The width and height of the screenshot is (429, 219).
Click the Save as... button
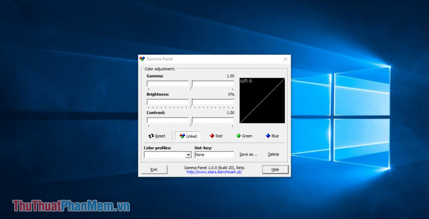coord(248,154)
